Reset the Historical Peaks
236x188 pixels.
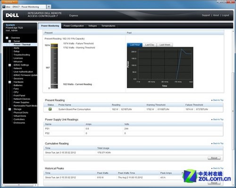(x=214, y=183)
